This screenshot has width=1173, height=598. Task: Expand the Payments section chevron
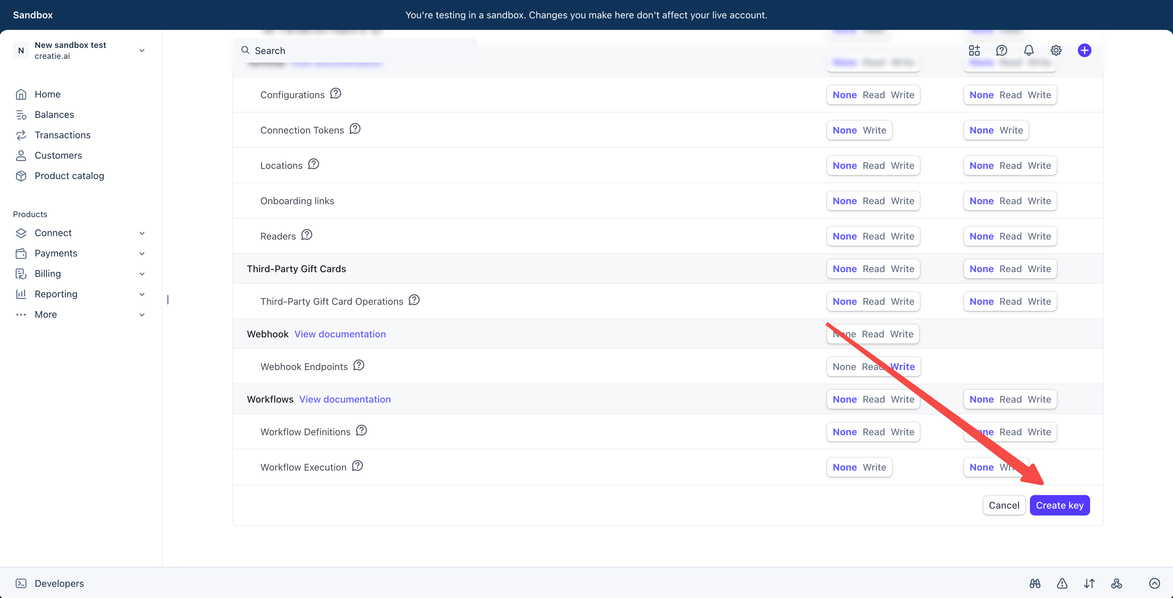(x=142, y=254)
